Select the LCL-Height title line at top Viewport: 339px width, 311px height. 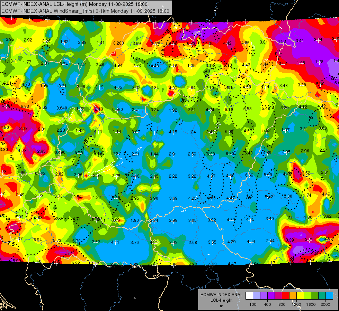coord(74,4)
